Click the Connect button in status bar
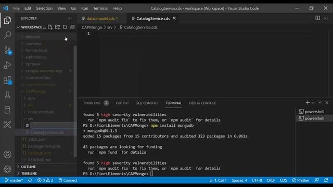This screenshot has height=187, width=333. pyautogui.click(x=68, y=180)
